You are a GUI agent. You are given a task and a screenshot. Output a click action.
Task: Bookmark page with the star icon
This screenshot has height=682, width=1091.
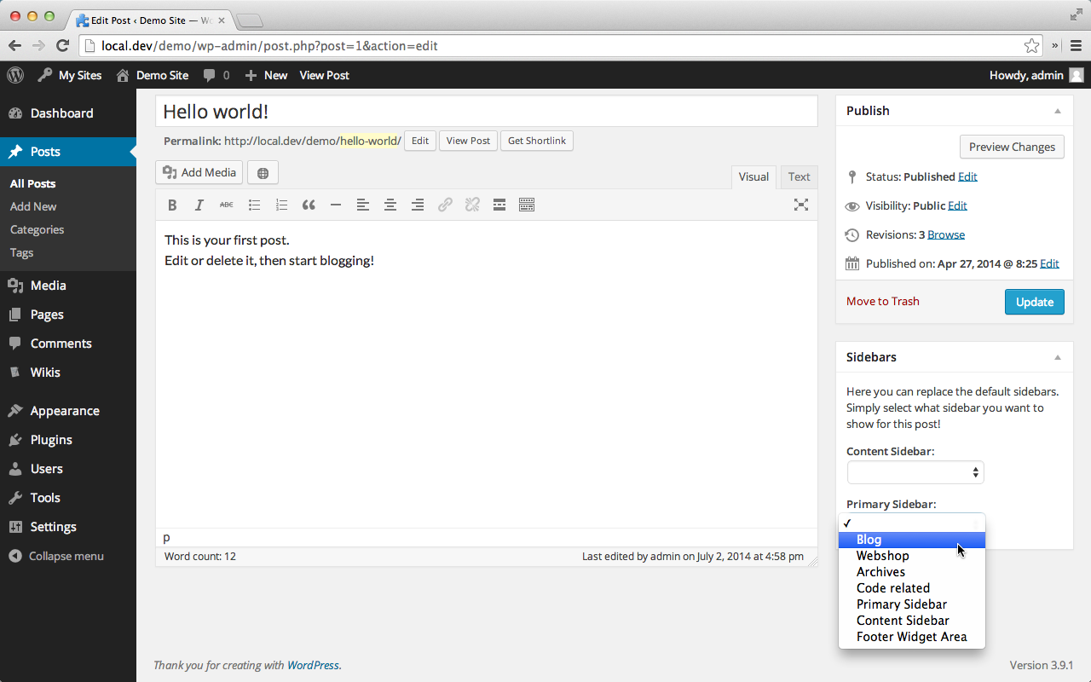tap(1031, 45)
